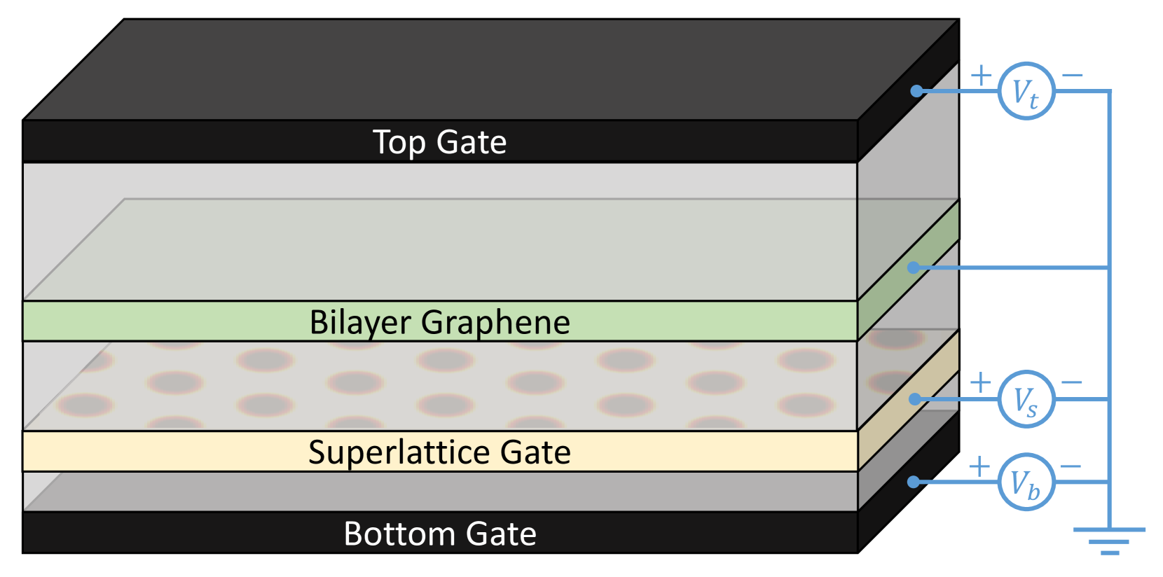Click the plus sign beside Vs

[981, 382]
